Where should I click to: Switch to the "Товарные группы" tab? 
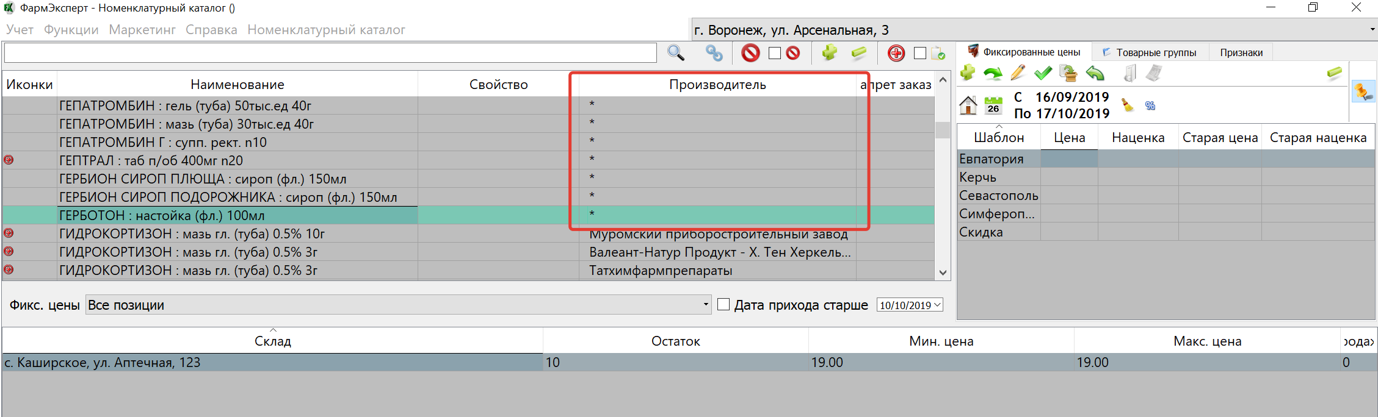click(1150, 52)
